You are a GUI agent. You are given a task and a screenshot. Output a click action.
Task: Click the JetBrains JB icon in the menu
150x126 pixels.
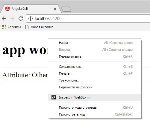point(54,97)
